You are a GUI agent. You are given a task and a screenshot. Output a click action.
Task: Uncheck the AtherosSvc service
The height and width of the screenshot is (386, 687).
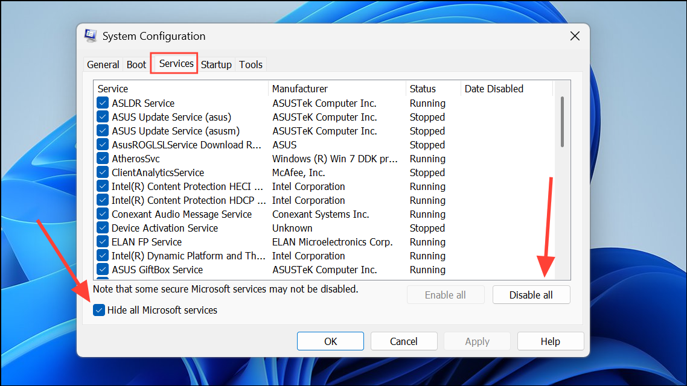pos(102,159)
